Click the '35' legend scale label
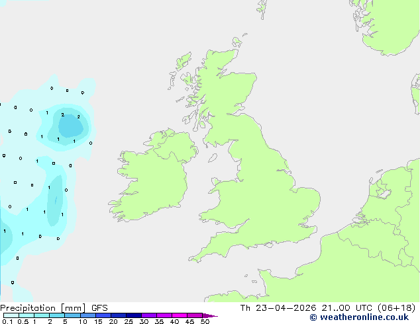Screen dimensions: 420x324 159,321
